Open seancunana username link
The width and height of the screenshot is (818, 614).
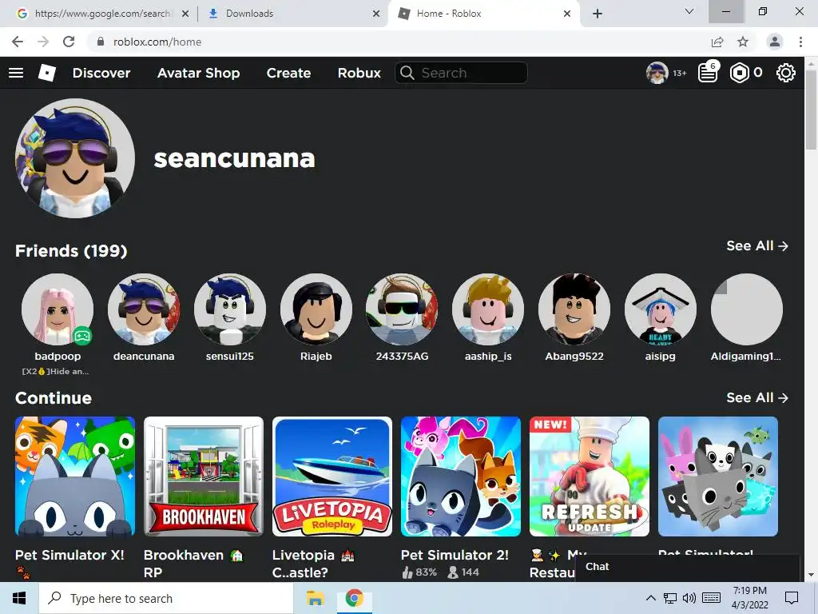(234, 159)
